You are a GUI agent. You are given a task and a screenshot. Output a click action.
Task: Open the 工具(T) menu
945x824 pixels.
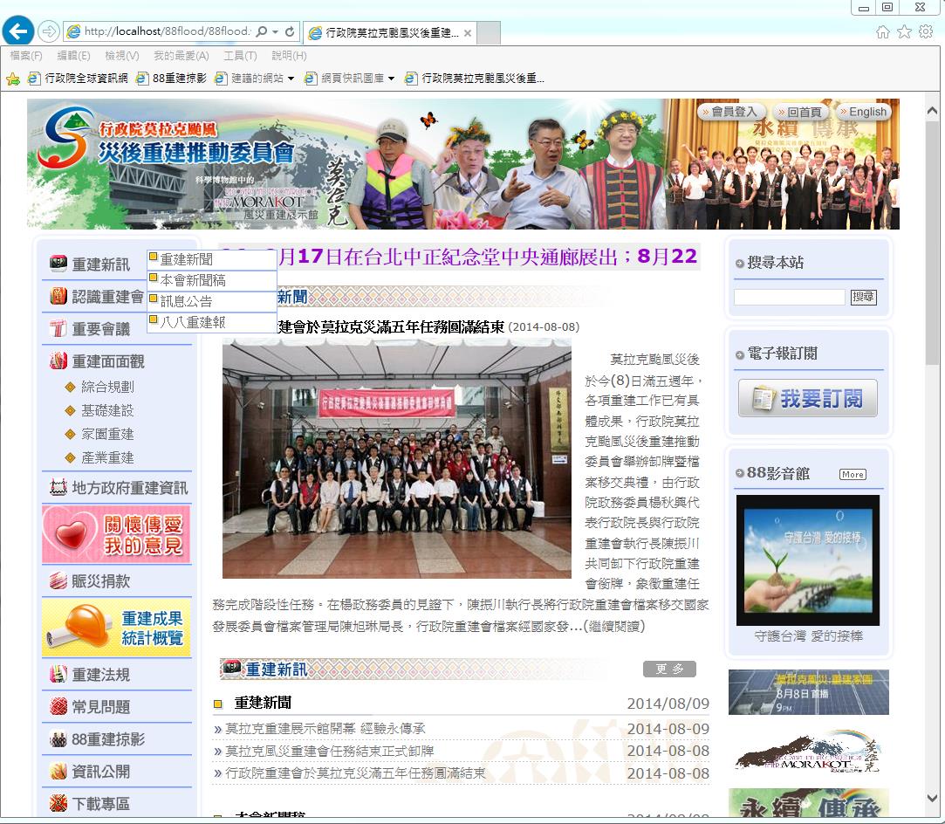click(x=241, y=56)
